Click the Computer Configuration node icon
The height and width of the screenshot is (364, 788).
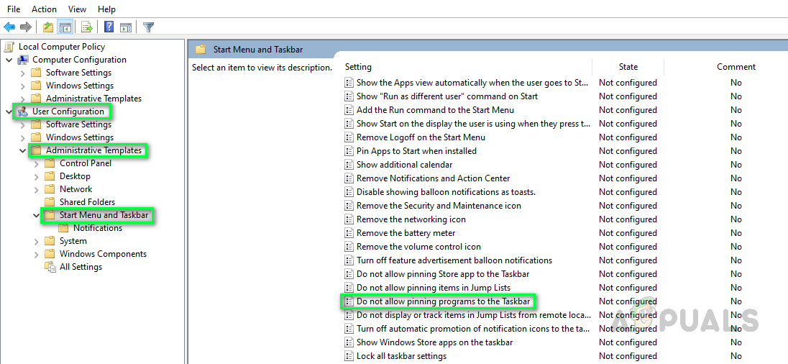click(x=23, y=60)
